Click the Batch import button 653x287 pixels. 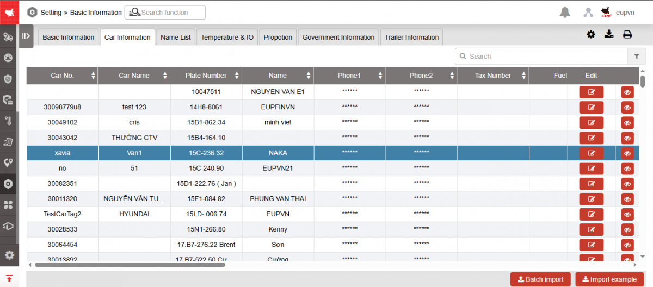[540, 279]
